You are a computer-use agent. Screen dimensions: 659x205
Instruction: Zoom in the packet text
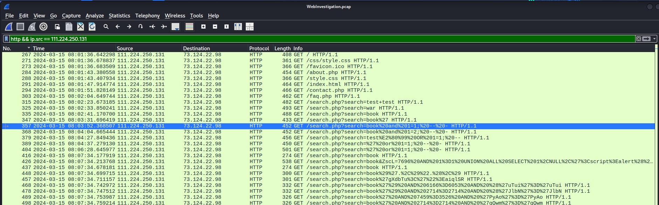[203, 27]
